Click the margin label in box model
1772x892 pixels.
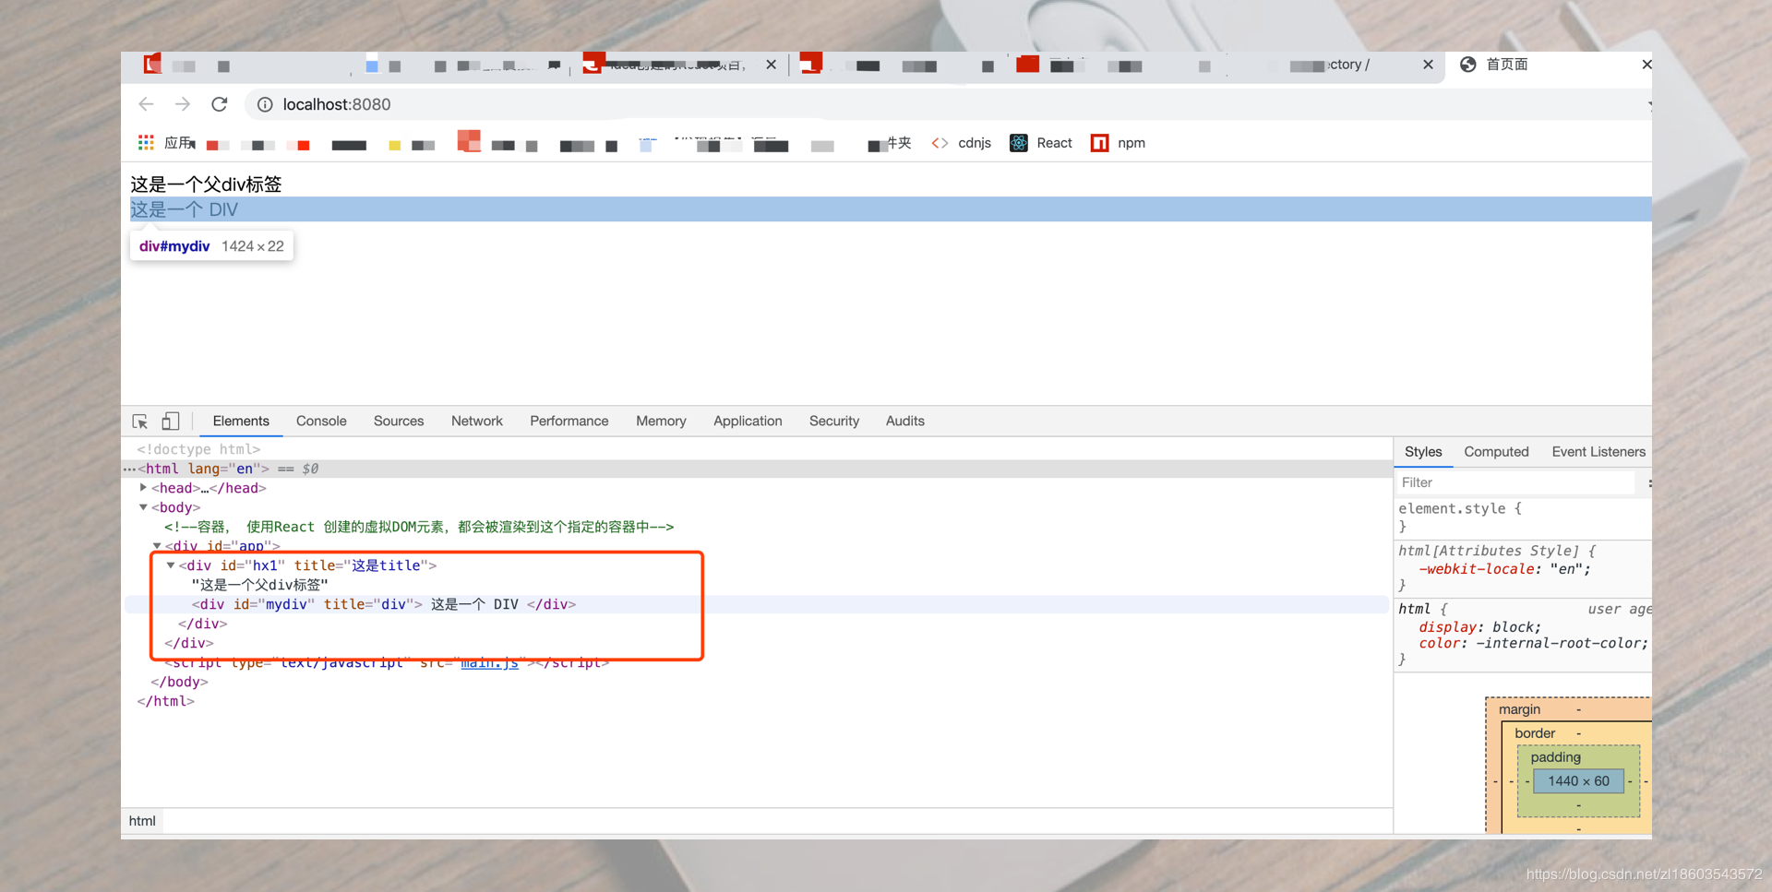pyautogui.click(x=1519, y=709)
